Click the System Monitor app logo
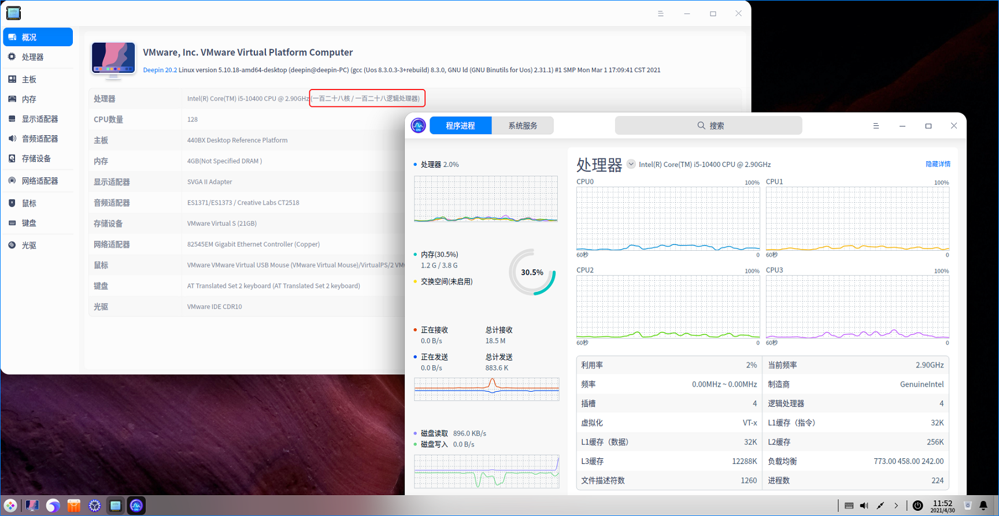Image resolution: width=999 pixels, height=516 pixels. coord(419,125)
